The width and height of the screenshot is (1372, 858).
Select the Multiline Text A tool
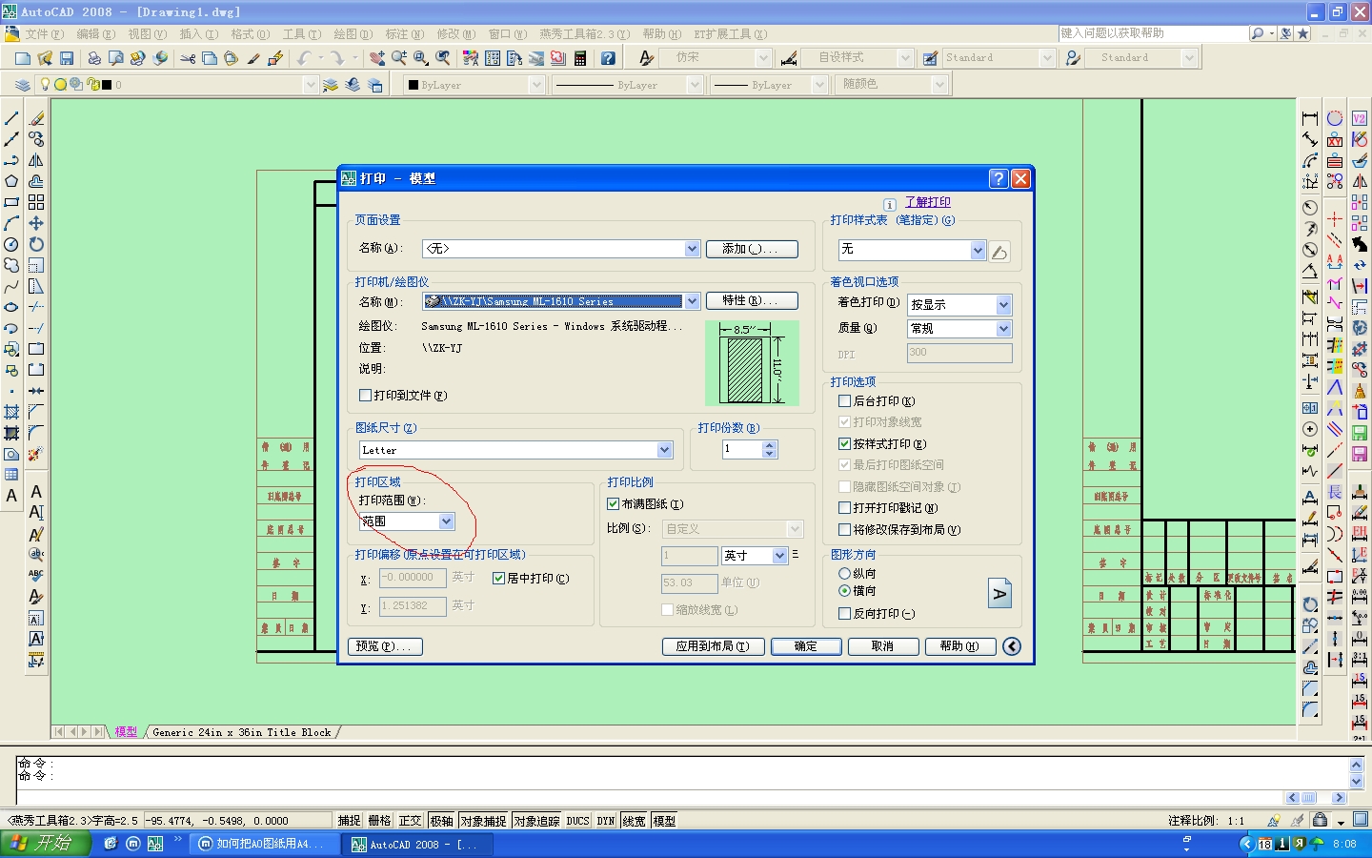point(11,496)
